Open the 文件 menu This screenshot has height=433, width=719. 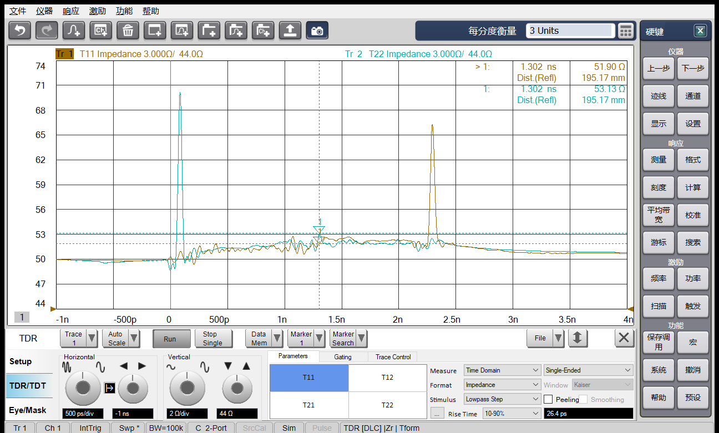tap(18, 11)
